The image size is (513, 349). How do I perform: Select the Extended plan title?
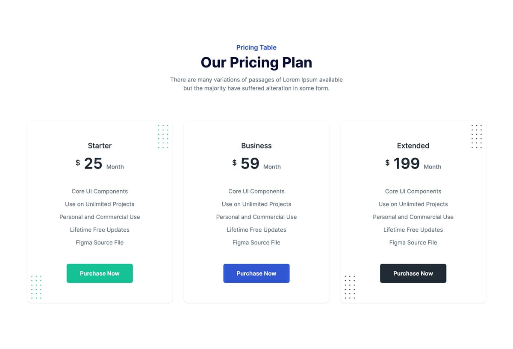click(413, 145)
